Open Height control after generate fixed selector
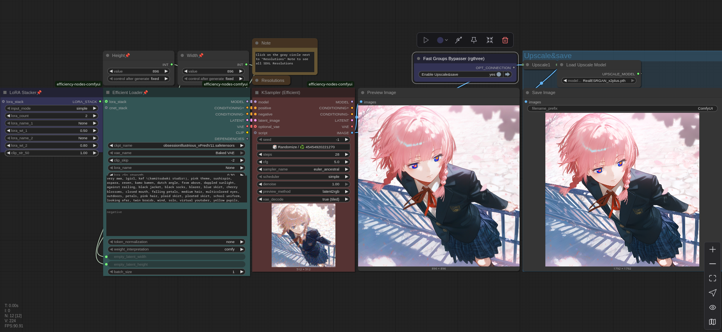Viewport: 722px width, 332px height. pos(138,79)
